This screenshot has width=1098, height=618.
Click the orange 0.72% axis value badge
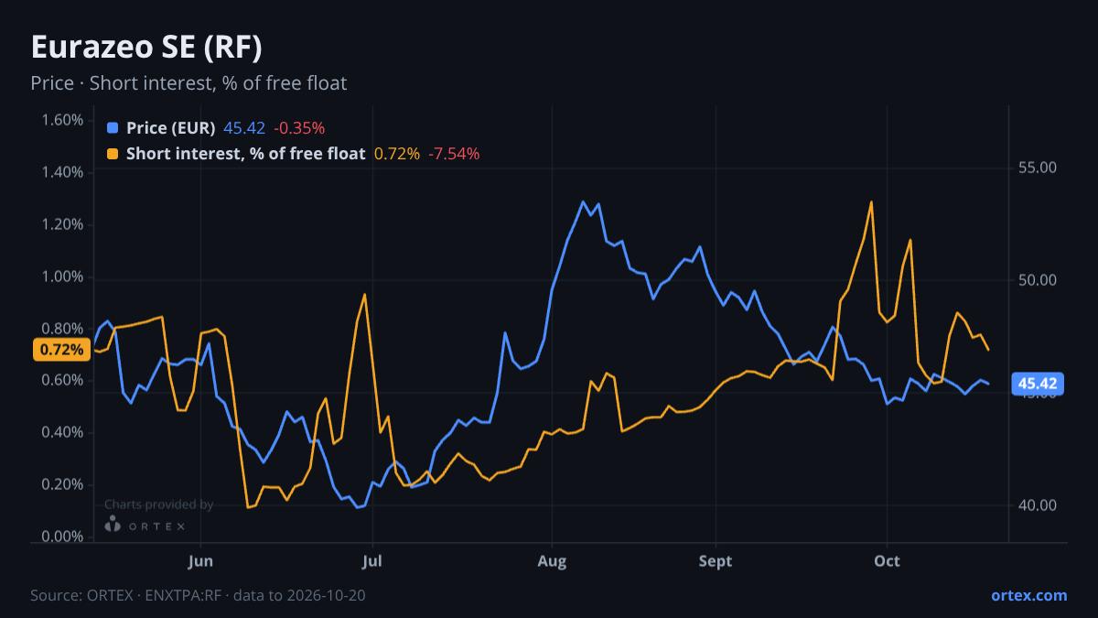(x=61, y=349)
